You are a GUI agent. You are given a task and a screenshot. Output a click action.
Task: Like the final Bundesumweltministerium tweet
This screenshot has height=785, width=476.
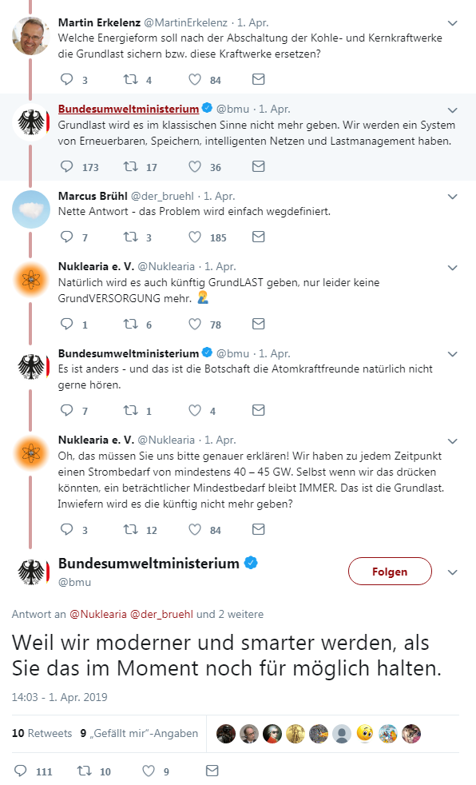click(149, 771)
